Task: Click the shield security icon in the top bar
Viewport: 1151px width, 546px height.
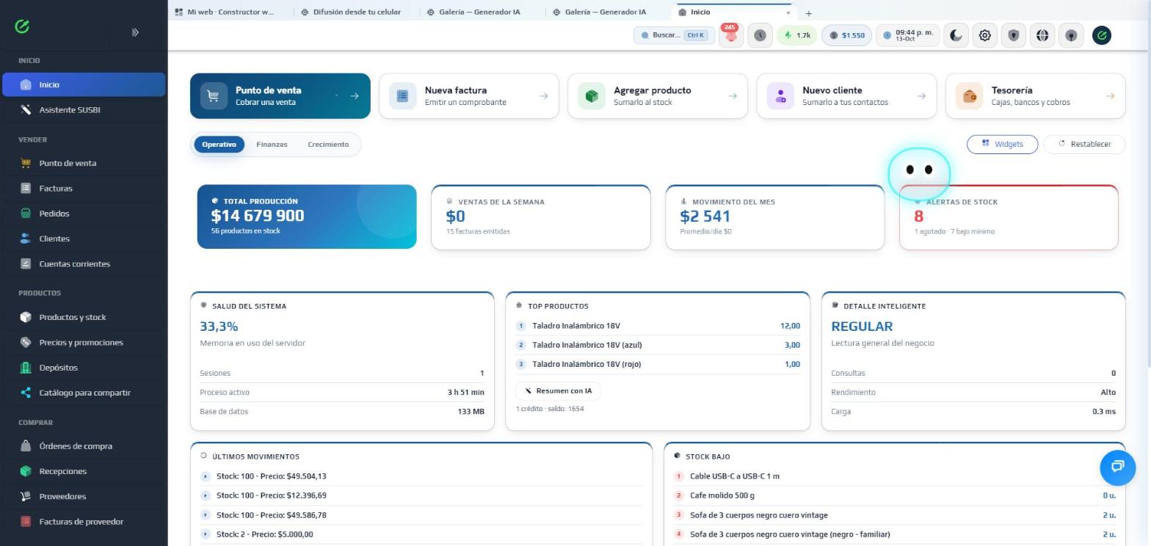Action: click(x=1014, y=35)
